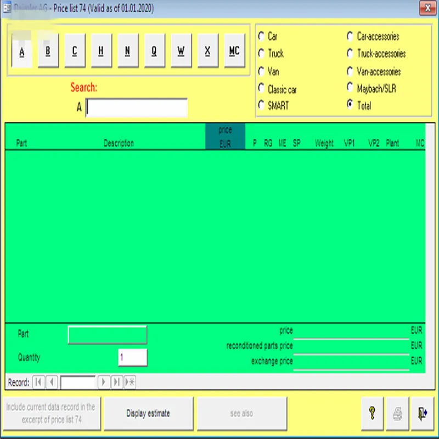The image size is (439, 439).
Task: Click the MC column header
Action: pyautogui.click(x=420, y=143)
